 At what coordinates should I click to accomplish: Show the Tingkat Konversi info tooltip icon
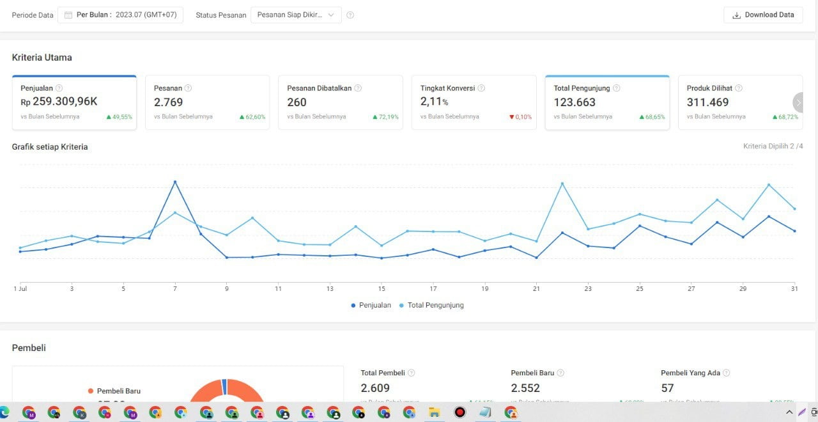[481, 88]
